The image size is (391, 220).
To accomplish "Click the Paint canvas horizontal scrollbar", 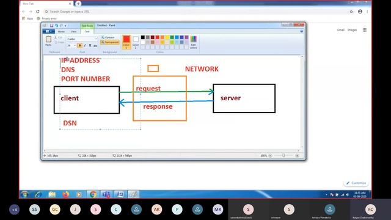I will click(x=171, y=150).
